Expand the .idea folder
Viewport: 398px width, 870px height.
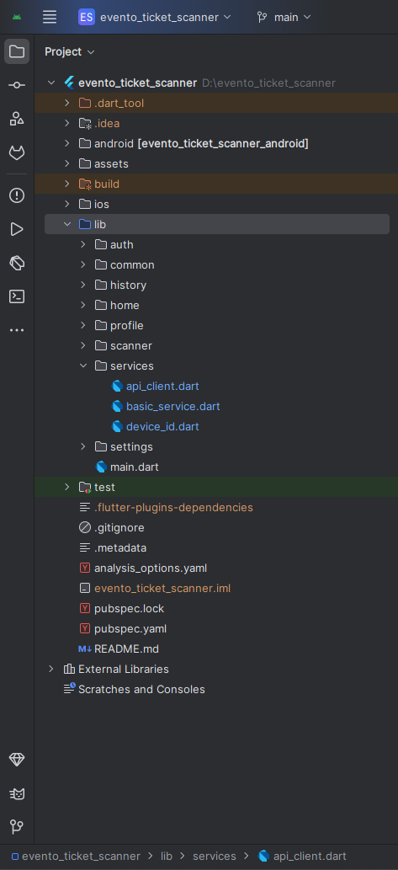tap(67, 124)
